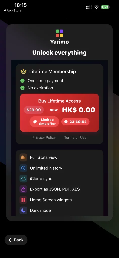The width and height of the screenshot is (119, 258).
Task: Return to App Store via top-left breadcrumb
Action: [x=13, y=10]
